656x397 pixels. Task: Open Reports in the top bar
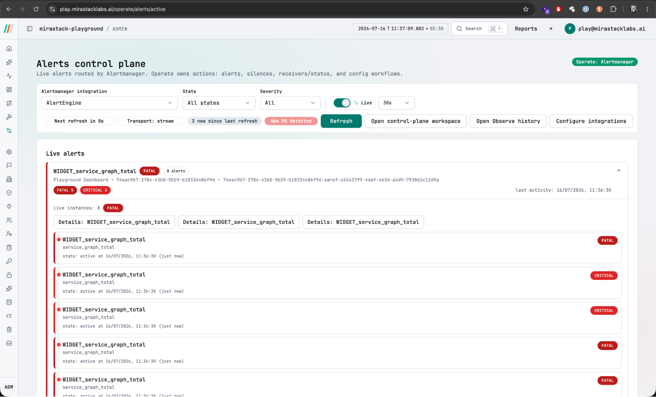point(526,29)
